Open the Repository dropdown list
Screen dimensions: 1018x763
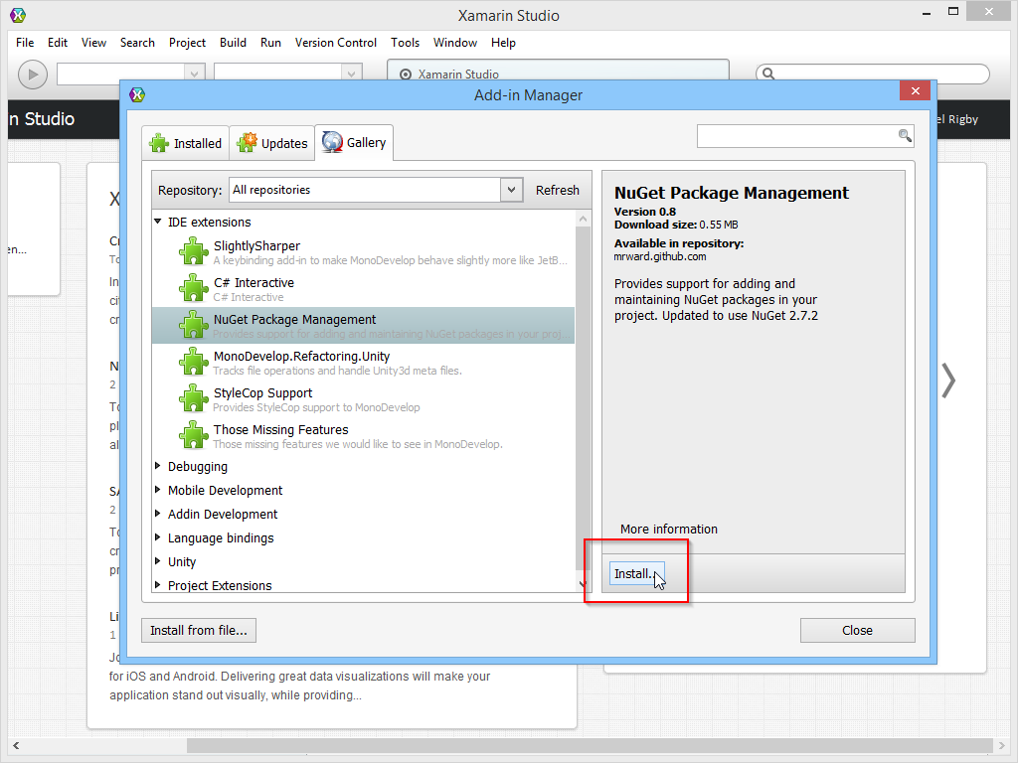pos(512,190)
